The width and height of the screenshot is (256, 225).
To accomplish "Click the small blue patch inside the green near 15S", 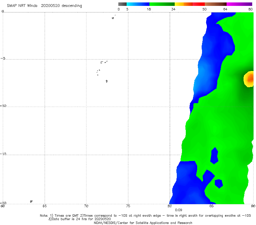I will (214, 155).
